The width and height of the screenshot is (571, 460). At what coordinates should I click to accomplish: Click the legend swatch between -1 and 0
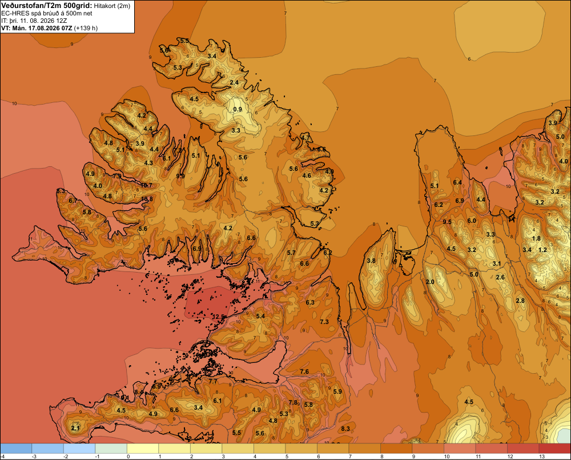pyautogui.click(x=111, y=449)
